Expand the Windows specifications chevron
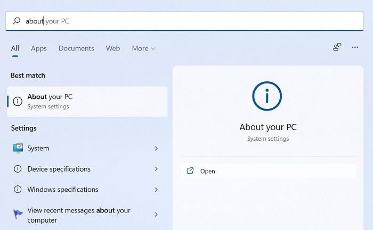The height and width of the screenshot is (230, 373). [156, 190]
